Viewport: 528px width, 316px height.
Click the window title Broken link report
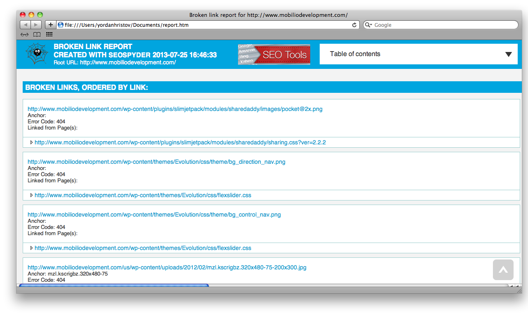[x=269, y=15]
